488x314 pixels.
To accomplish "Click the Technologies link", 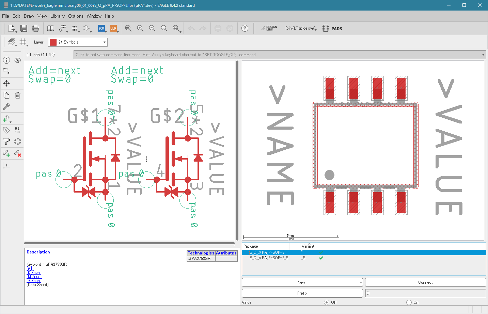I will (201, 253).
